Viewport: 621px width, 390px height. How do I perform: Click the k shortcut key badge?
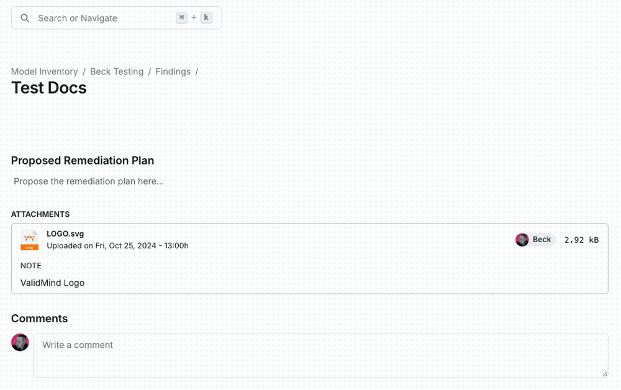206,17
